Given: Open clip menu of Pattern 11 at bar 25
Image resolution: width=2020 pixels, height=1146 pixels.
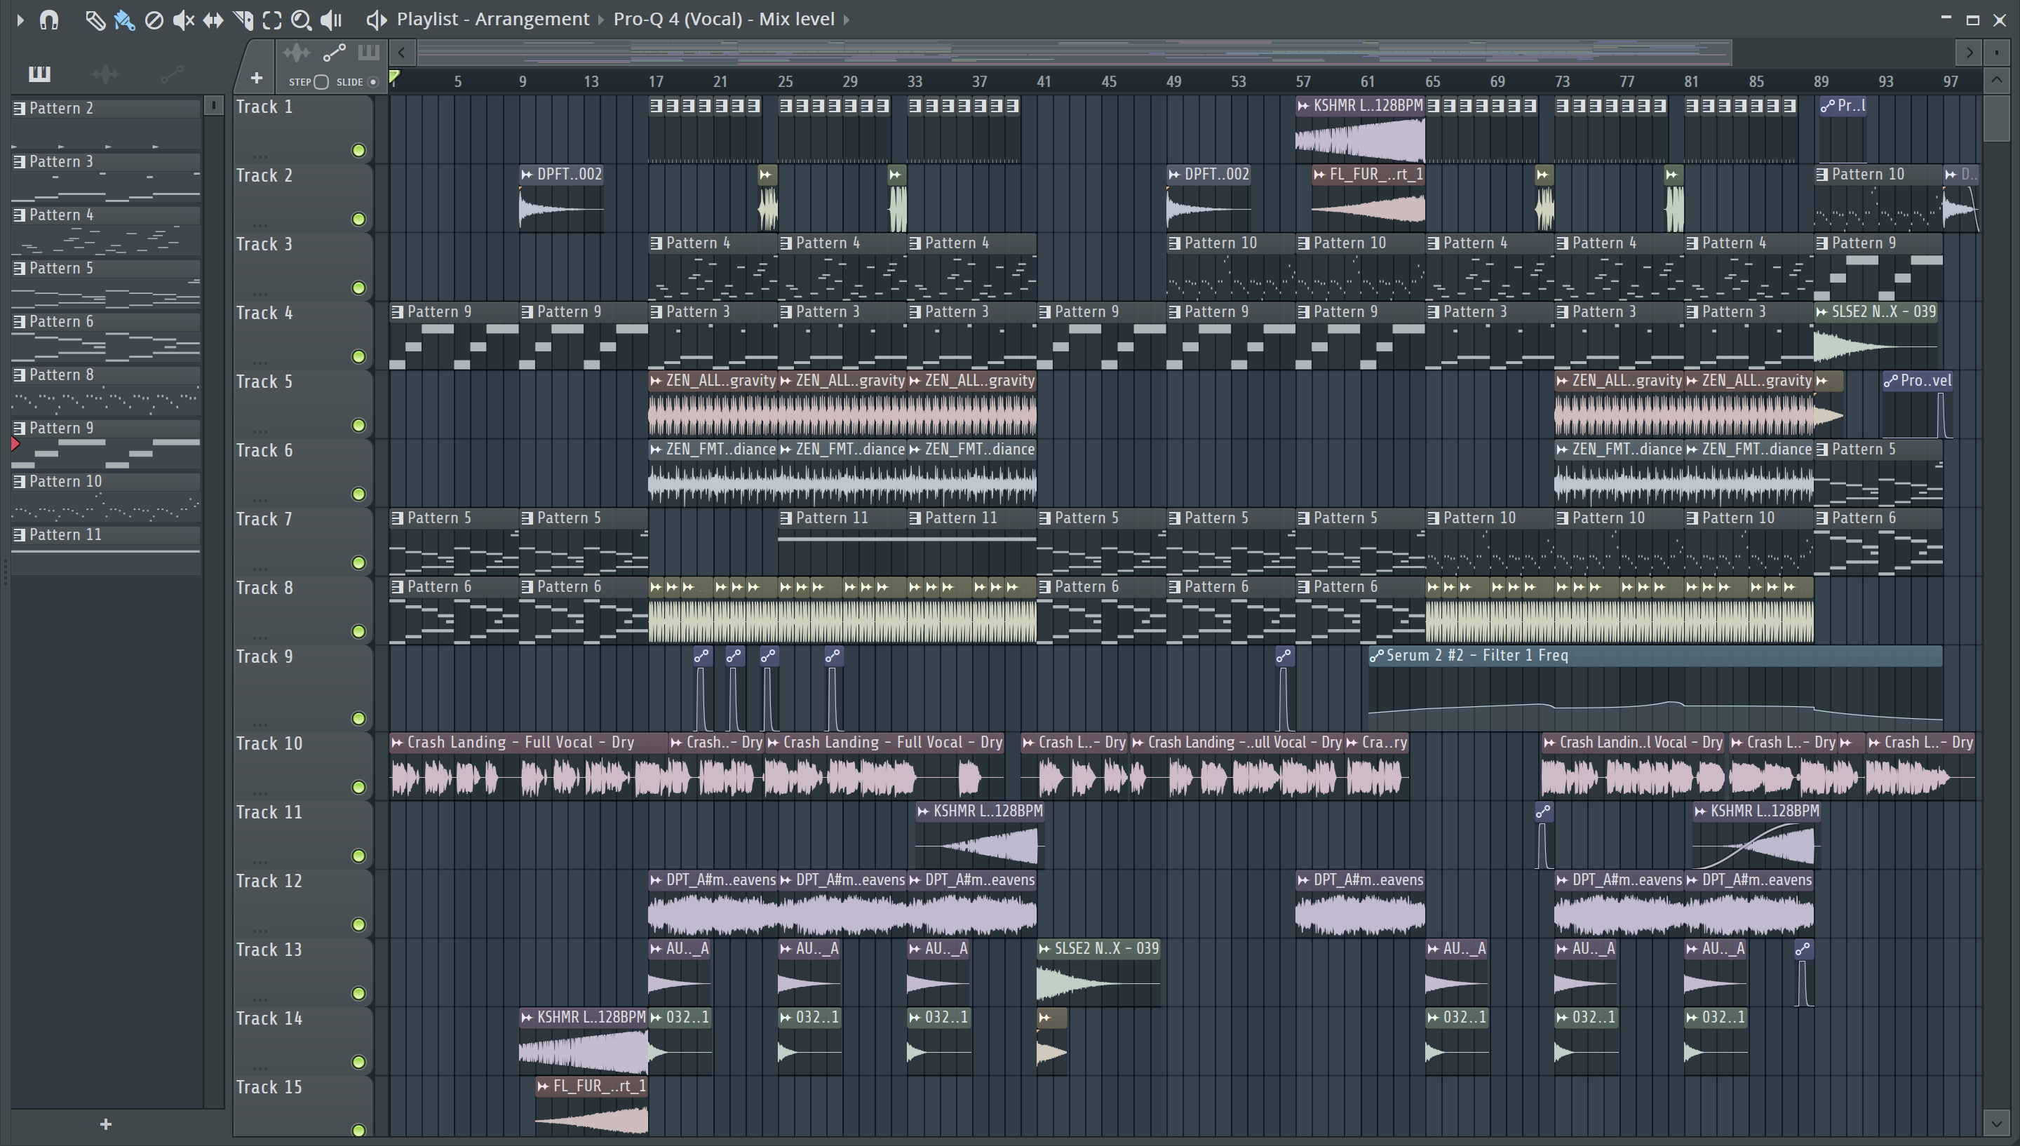Looking at the screenshot, I should [x=786, y=519].
